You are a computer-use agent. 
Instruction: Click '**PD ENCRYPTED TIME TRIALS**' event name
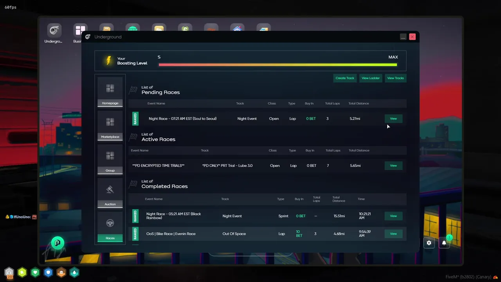[x=159, y=166]
